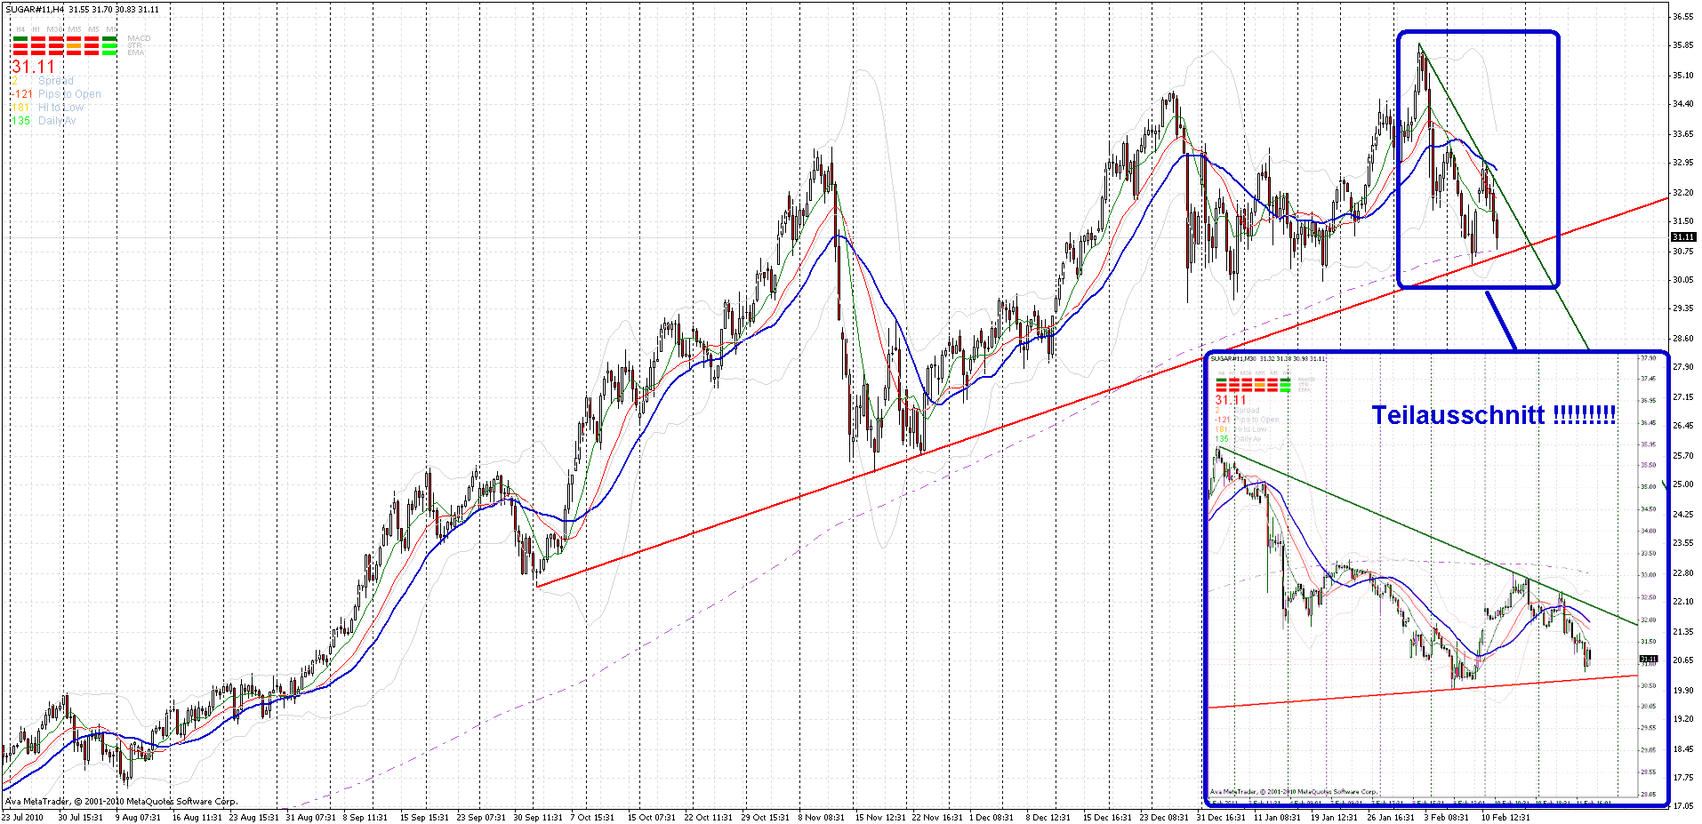Click the 23 Sep 07:31 date label

coord(481,817)
